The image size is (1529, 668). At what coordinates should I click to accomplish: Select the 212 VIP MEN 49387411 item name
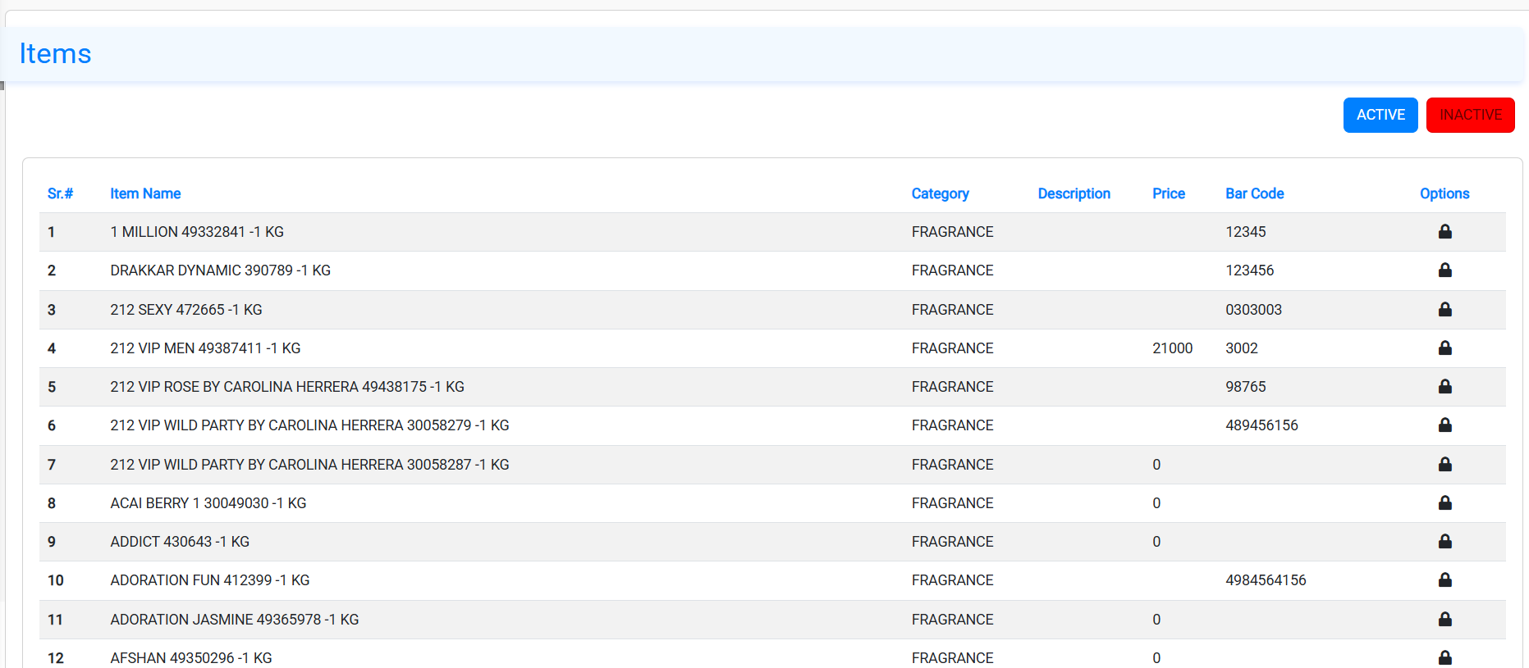[205, 348]
